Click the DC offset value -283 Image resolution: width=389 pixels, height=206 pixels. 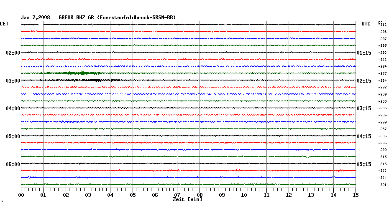click(x=383, y=101)
